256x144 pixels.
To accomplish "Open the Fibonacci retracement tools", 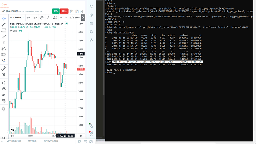I will (4, 30).
